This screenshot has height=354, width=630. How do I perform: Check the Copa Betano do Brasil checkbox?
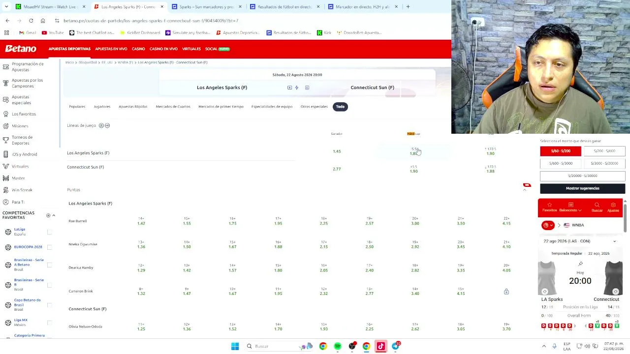click(x=49, y=305)
